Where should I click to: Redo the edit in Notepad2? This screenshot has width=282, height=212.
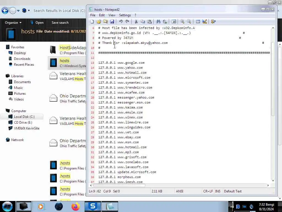[x=127, y=22]
